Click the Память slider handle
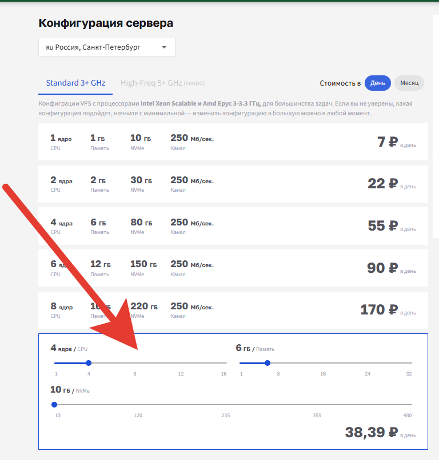Viewport: 439px width, 460px height. point(268,363)
